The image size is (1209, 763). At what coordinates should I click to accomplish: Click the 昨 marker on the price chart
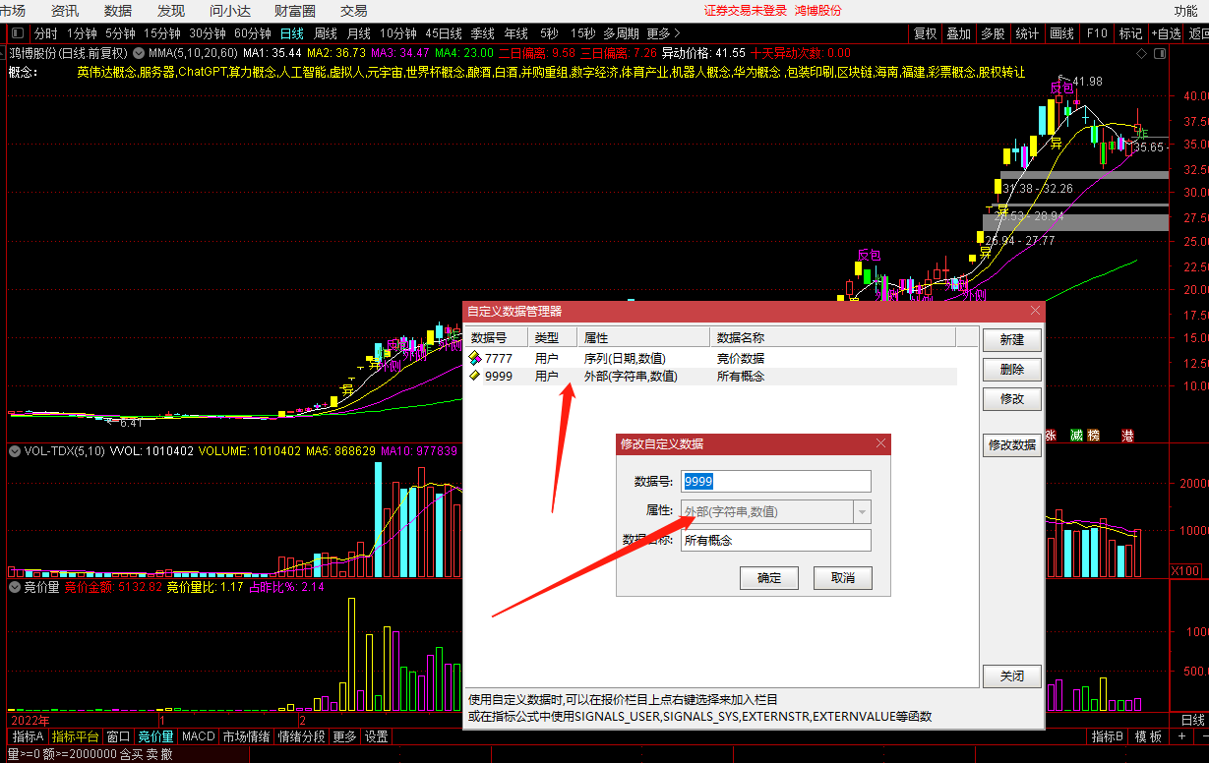click(1143, 133)
